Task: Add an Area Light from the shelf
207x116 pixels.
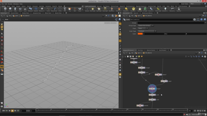Action: tap(105, 9)
